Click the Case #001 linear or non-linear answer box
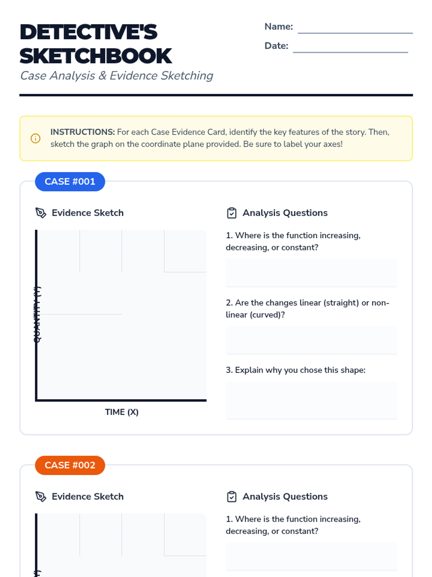Screen dimensions: 432x577 pos(311,340)
